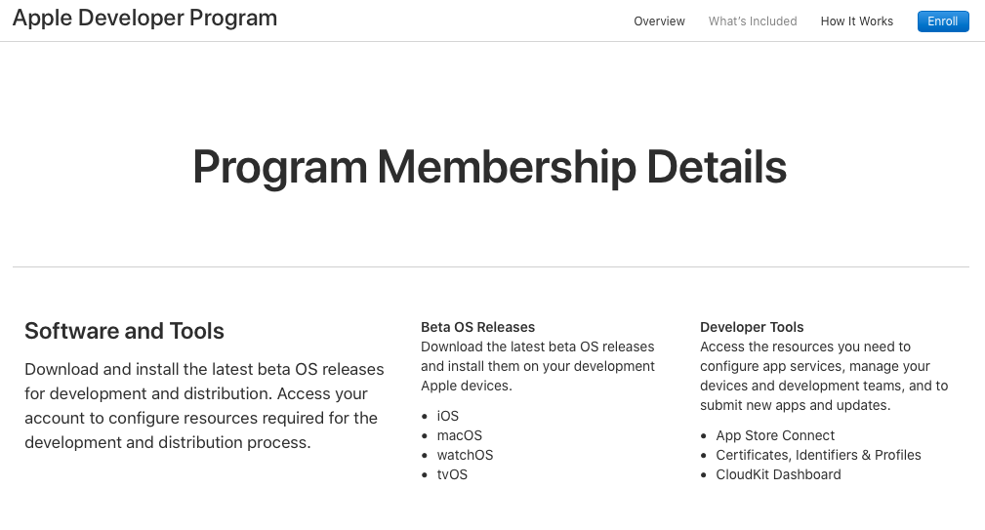Click the horizontal divider below the title
Screen dimensions: 985x530
coord(490,266)
